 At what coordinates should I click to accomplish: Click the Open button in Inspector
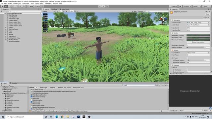click(x=208, y=14)
